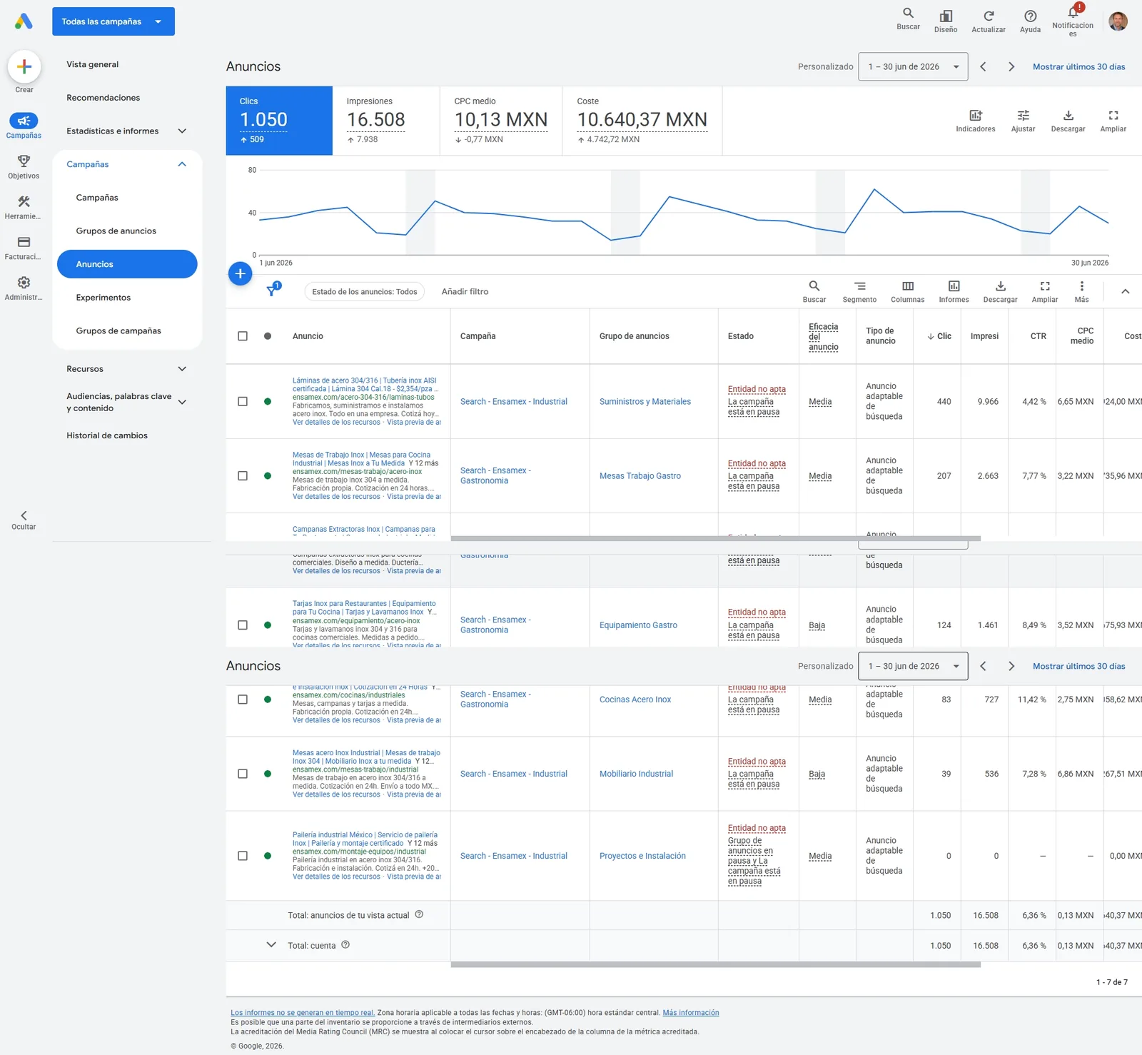The image size is (1142, 1055).
Task: Select the Proyectos e Instalación ad checkbox
Action: point(243,856)
